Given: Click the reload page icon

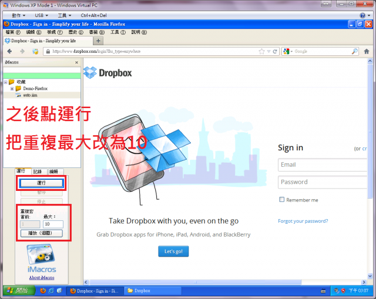Looking at the screenshot, I should (x=275, y=51).
